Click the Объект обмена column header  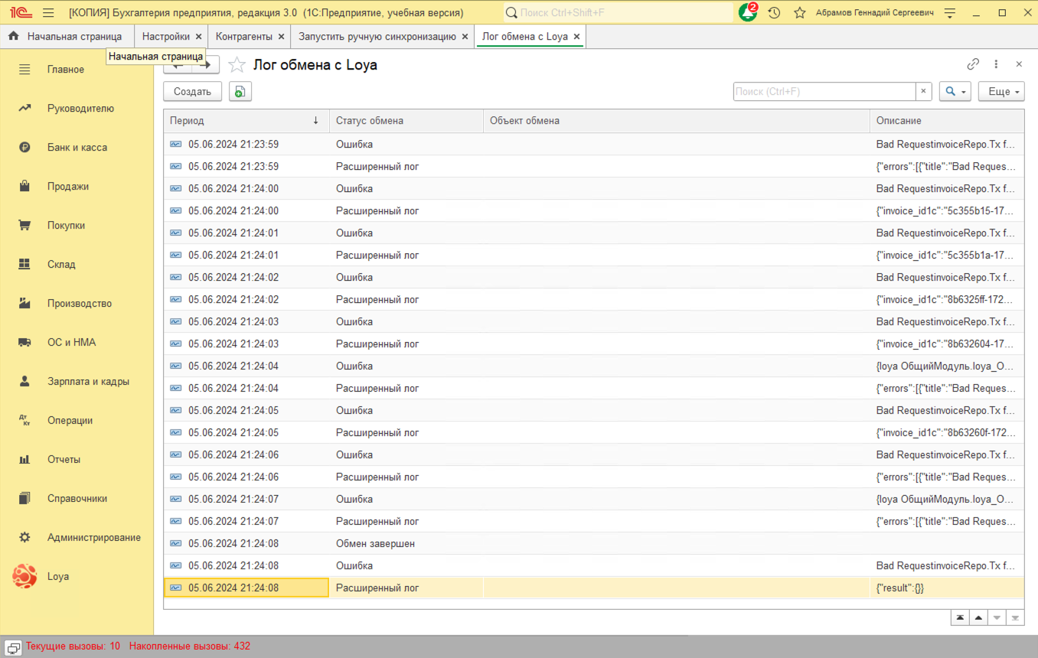click(x=677, y=121)
